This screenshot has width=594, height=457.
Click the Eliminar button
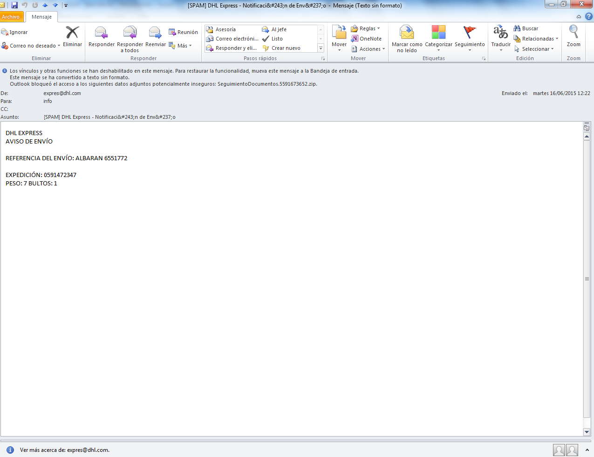[72, 37]
